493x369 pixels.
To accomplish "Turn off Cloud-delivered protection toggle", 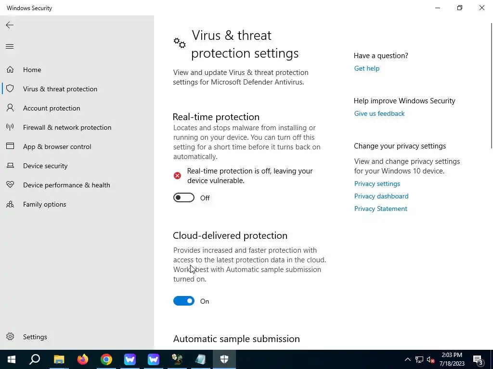I will click(x=184, y=301).
